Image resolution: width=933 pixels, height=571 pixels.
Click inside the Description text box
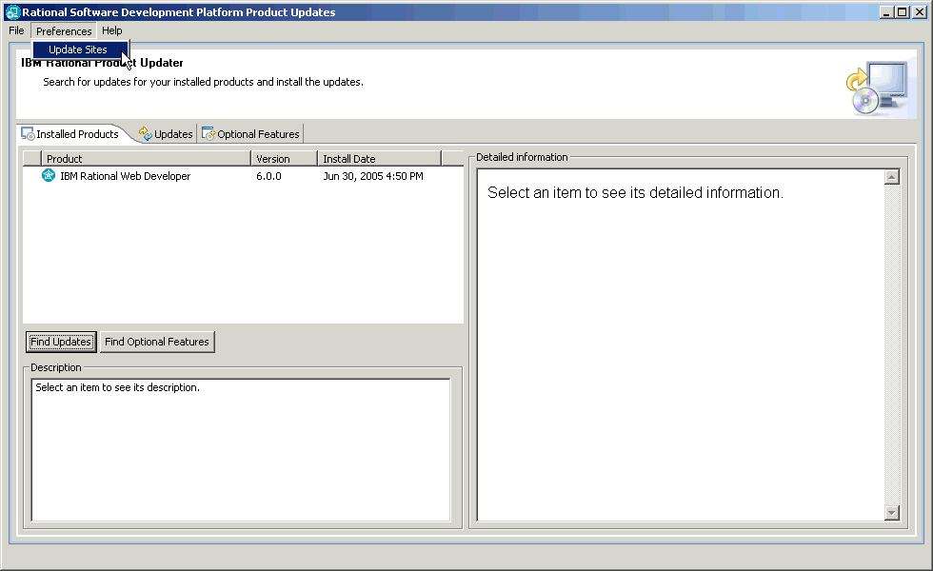241,450
